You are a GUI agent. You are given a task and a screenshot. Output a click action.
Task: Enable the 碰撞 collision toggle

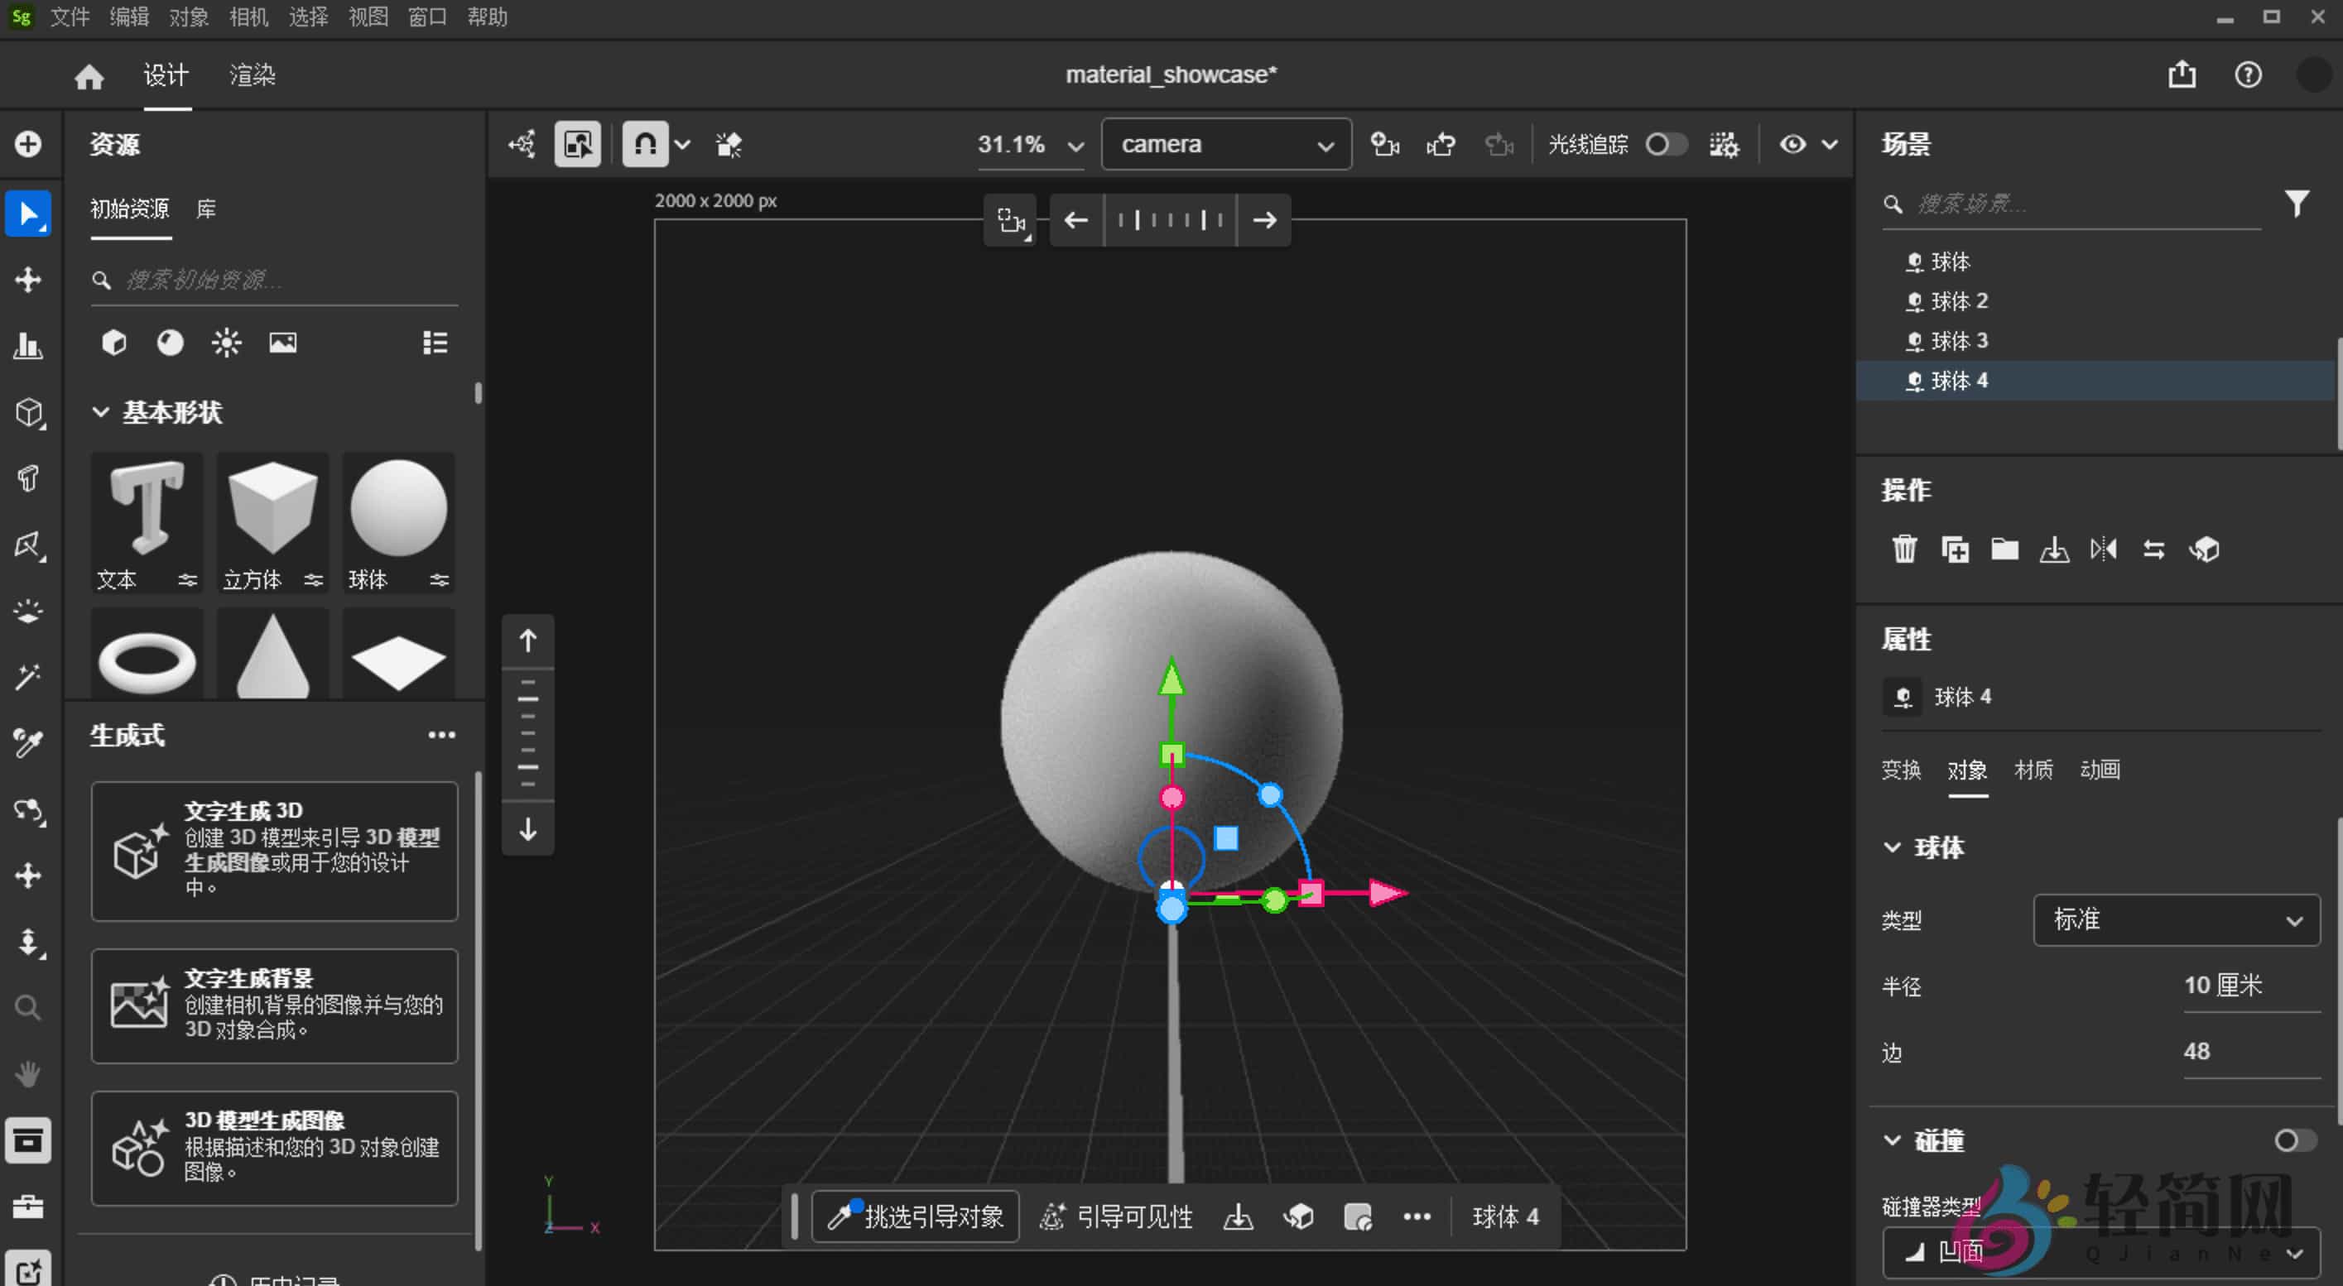pyautogui.click(x=2299, y=1140)
